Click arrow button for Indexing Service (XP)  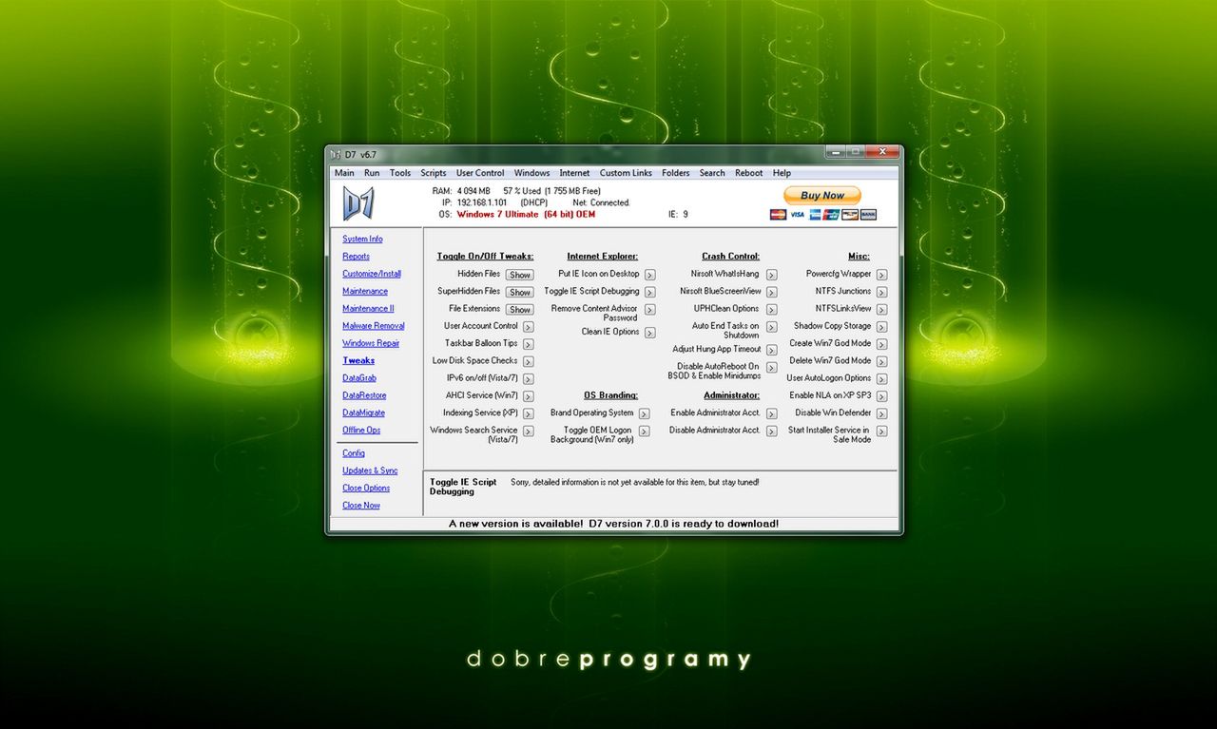pyautogui.click(x=528, y=413)
